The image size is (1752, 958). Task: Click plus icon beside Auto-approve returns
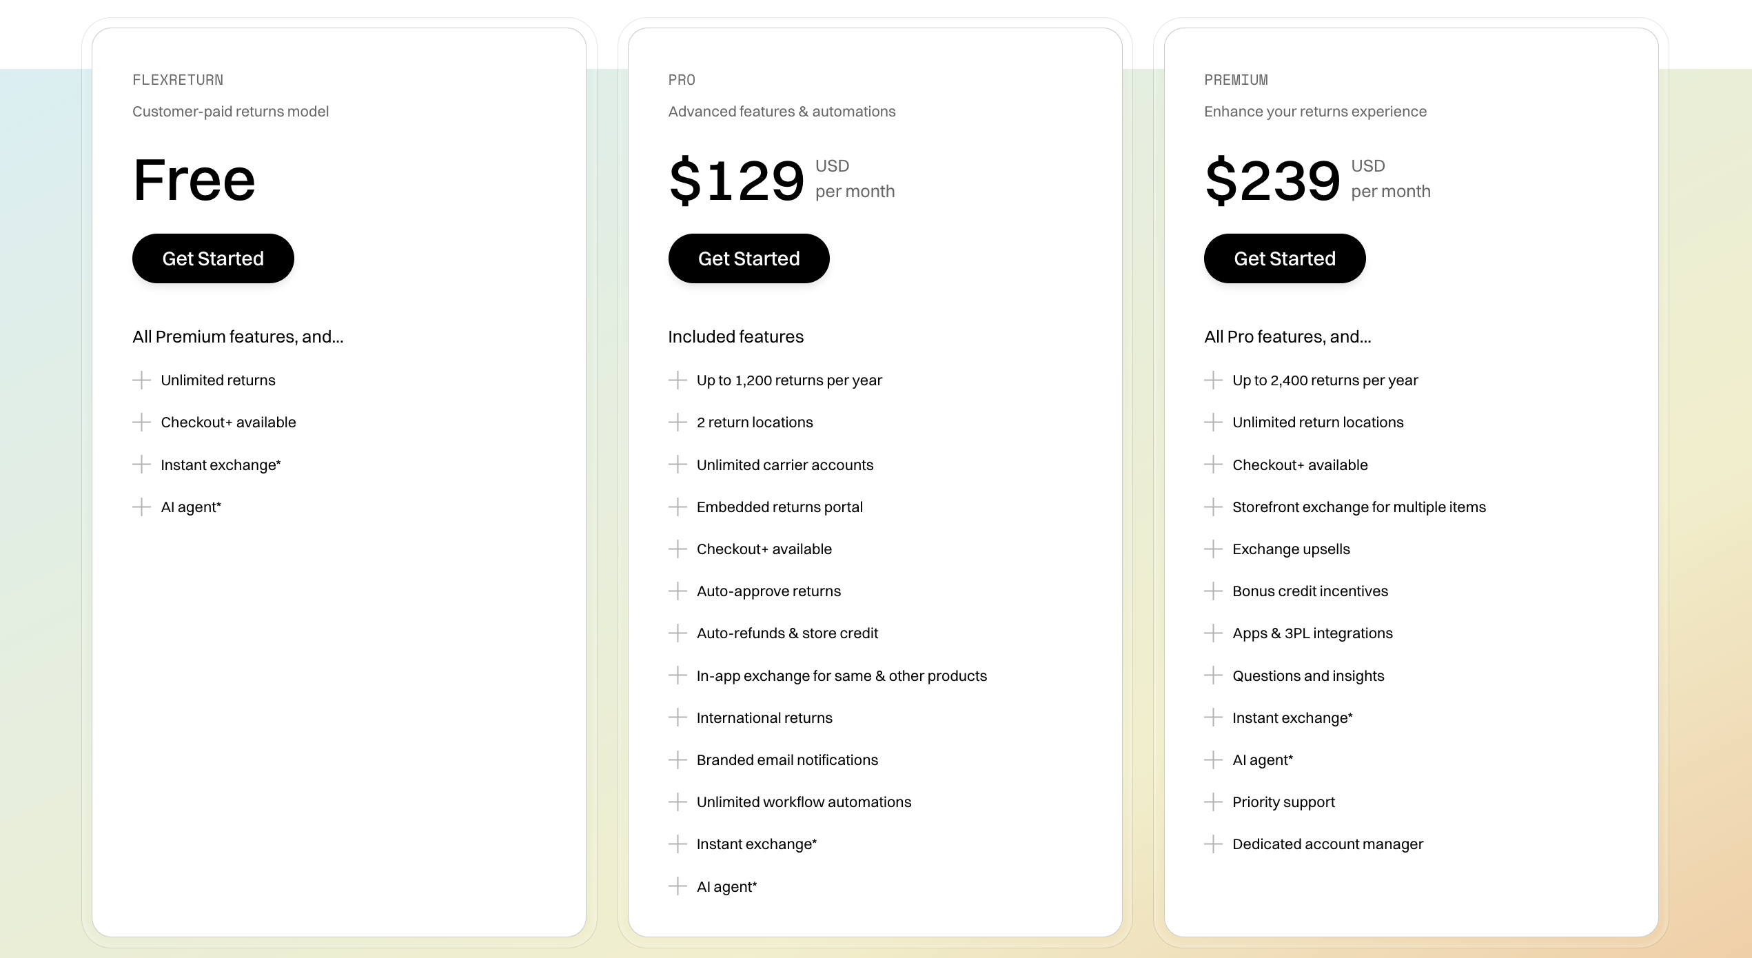point(678,591)
